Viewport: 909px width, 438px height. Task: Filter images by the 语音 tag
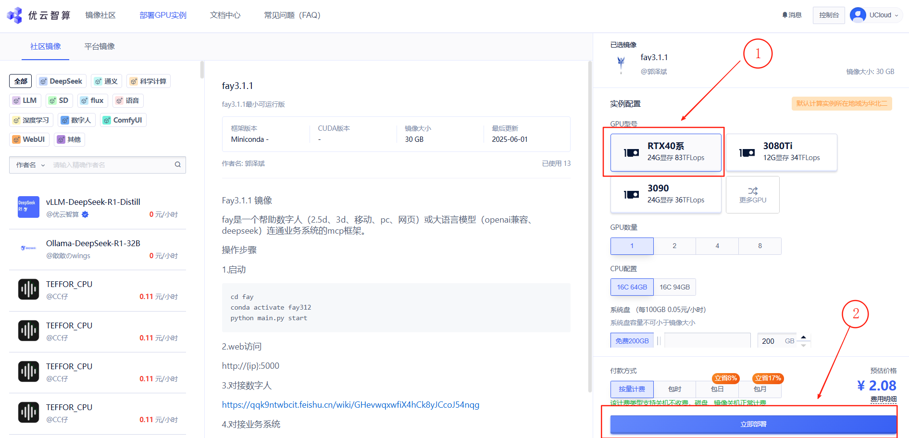(x=128, y=100)
